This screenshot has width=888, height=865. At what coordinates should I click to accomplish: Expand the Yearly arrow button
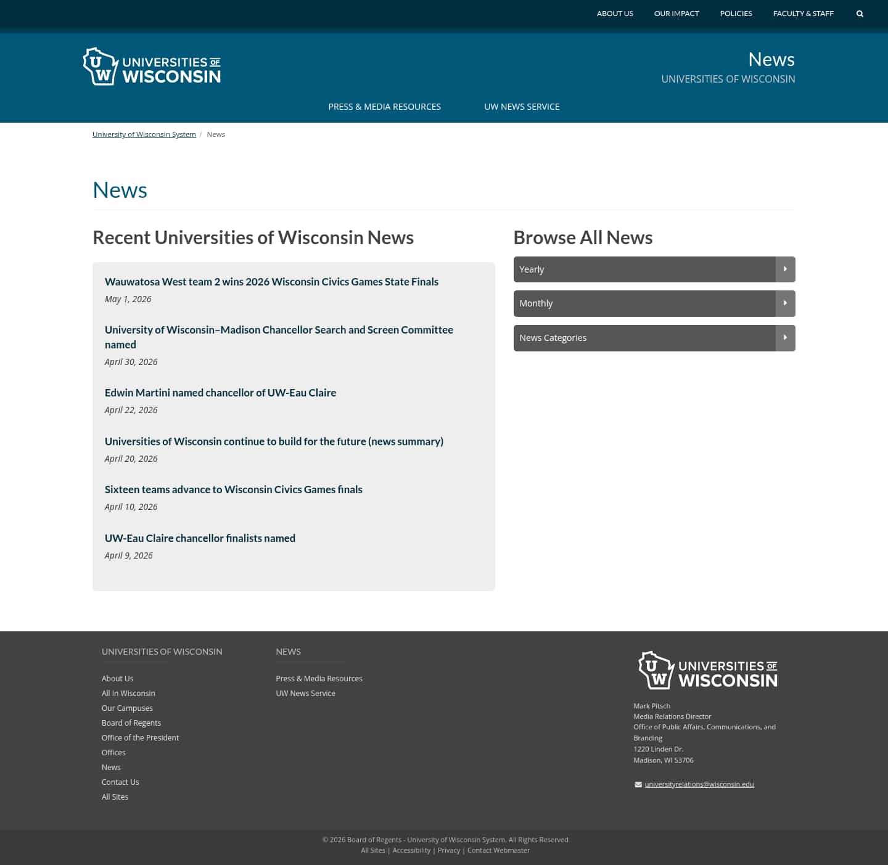pyautogui.click(x=785, y=269)
